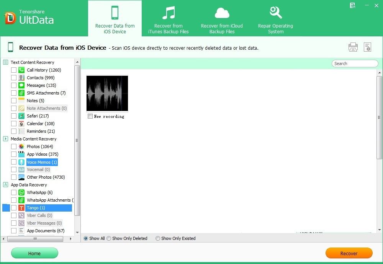This screenshot has width=383, height=264.
Task: Click sidebar horizontal scroll left arrow
Action: (3, 239)
